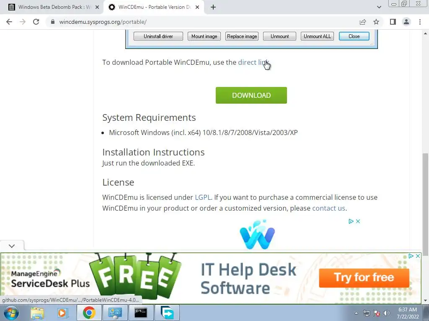Click the Unmount button
The image size is (429, 321).
point(279,36)
